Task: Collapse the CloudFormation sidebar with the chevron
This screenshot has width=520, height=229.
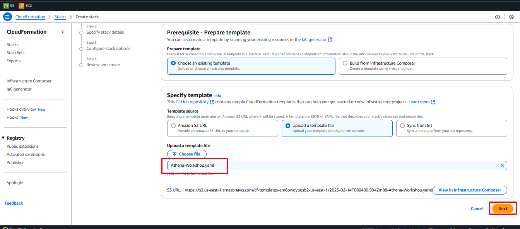Action: pyautogui.click(x=63, y=32)
